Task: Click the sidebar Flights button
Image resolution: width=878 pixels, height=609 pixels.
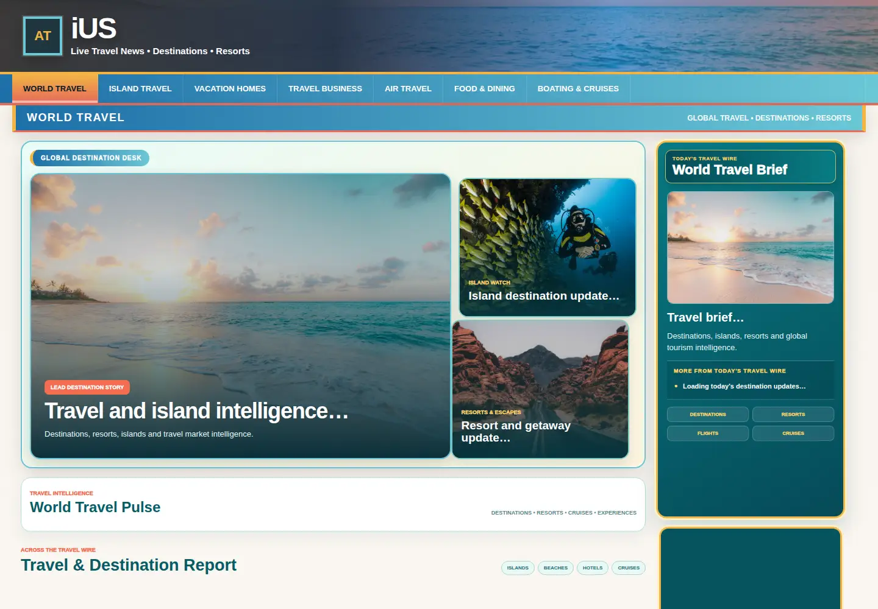Action: (x=708, y=434)
